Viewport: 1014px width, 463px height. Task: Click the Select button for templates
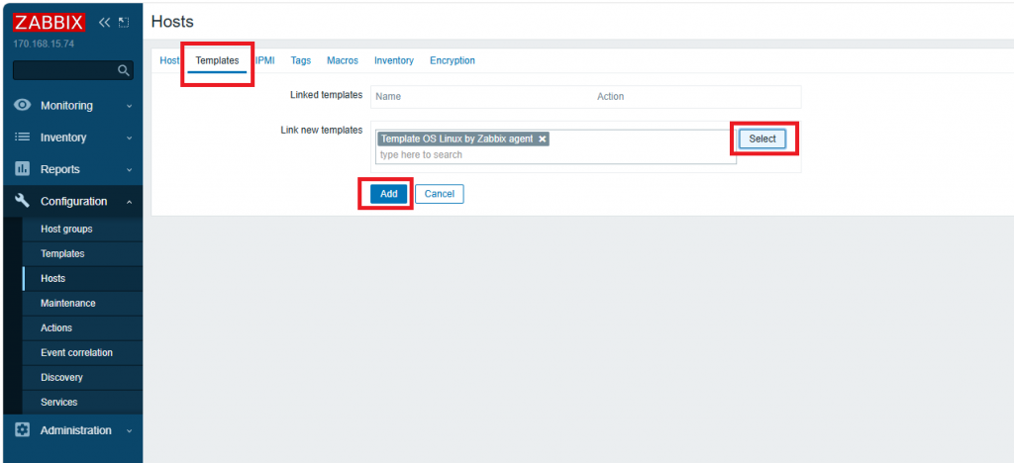(x=762, y=139)
